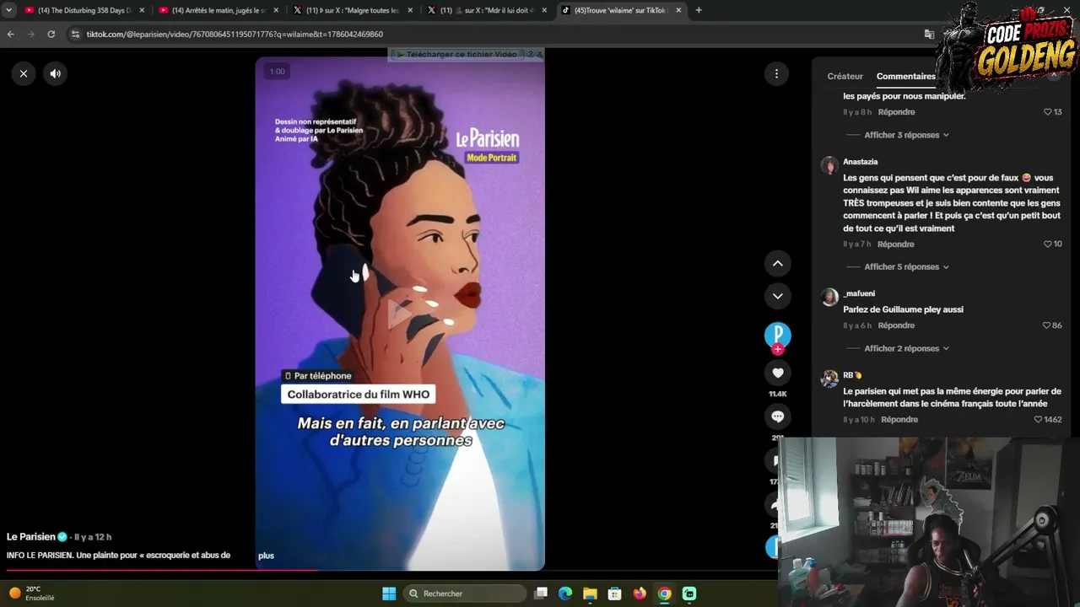Like _mafueni's comment with 86 likes

click(1046, 325)
